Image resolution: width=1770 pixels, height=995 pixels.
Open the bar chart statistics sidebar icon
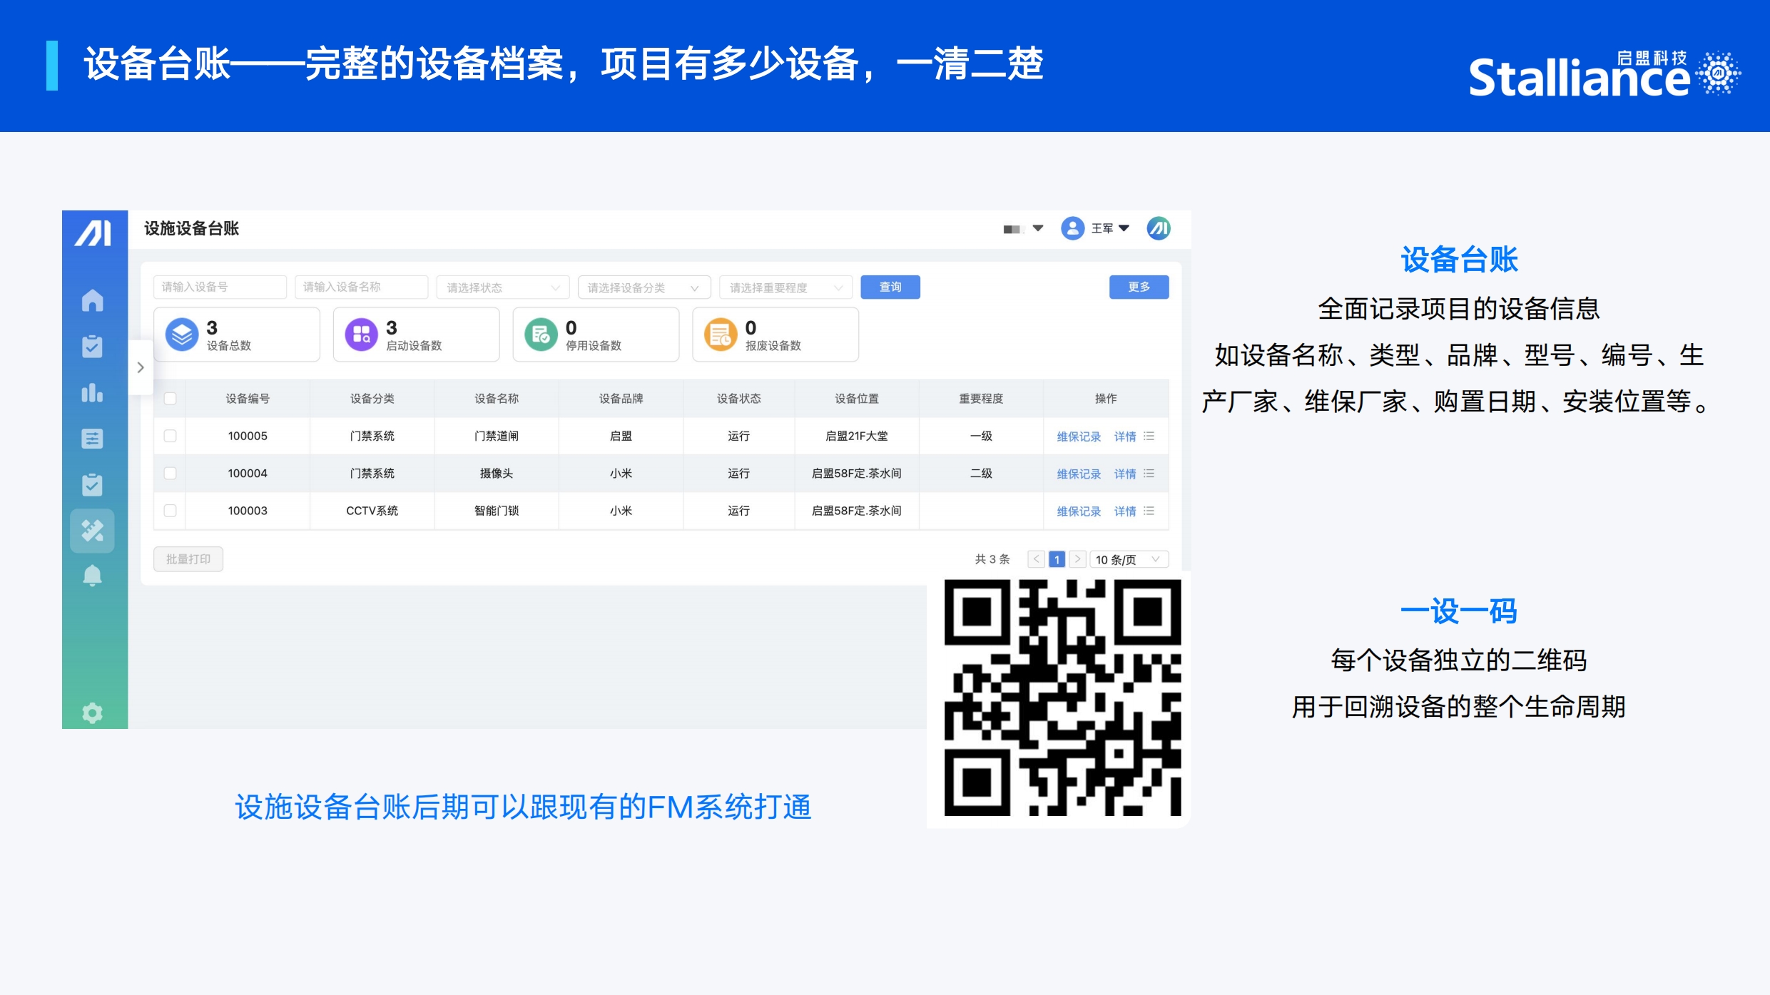pos(92,392)
